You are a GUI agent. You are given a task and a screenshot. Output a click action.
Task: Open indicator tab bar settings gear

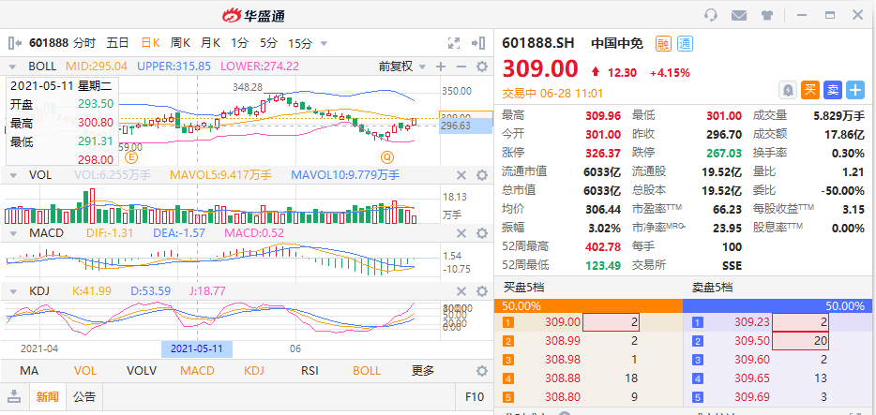point(481,371)
